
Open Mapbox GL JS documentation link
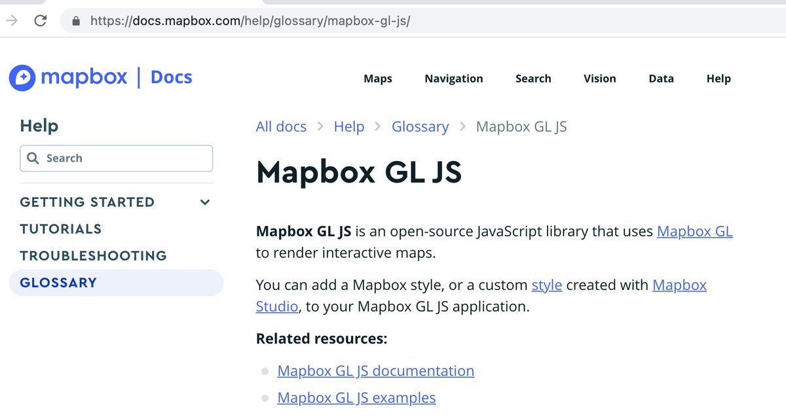376,371
